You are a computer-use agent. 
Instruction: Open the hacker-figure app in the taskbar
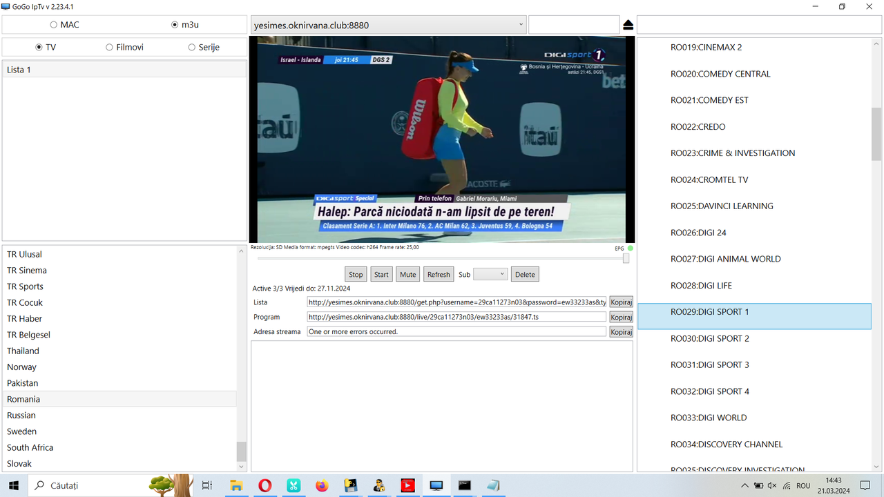click(x=378, y=486)
